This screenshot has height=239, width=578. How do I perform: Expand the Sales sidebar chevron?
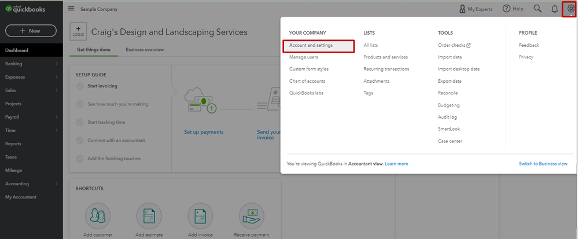(x=56, y=90)
